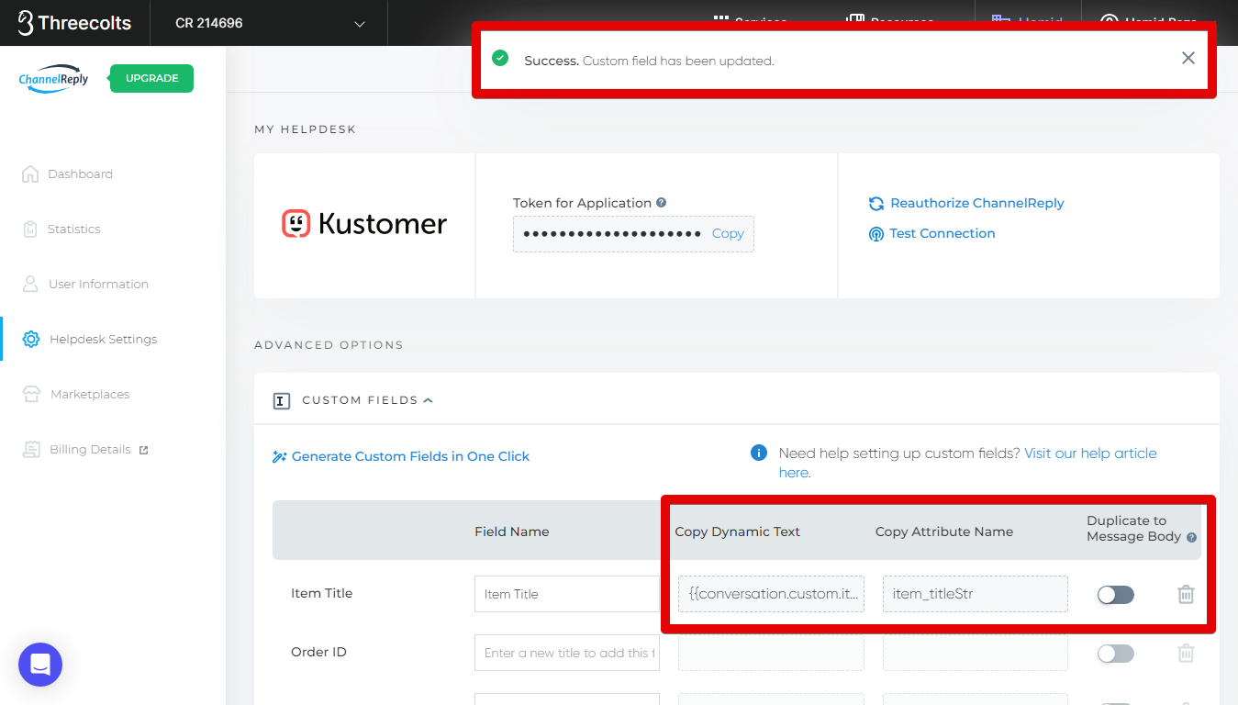The width and height of the screenshot is (1238, 705).
Task: Delete the Item Title custom field
Action: (x=1186, y=594)
